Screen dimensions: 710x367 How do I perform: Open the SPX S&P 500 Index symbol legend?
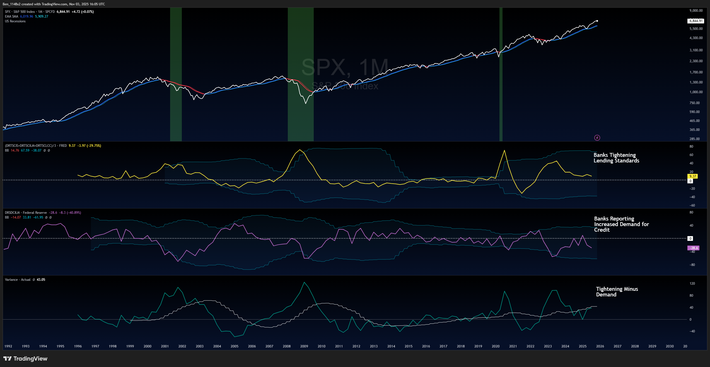point(28,12)
